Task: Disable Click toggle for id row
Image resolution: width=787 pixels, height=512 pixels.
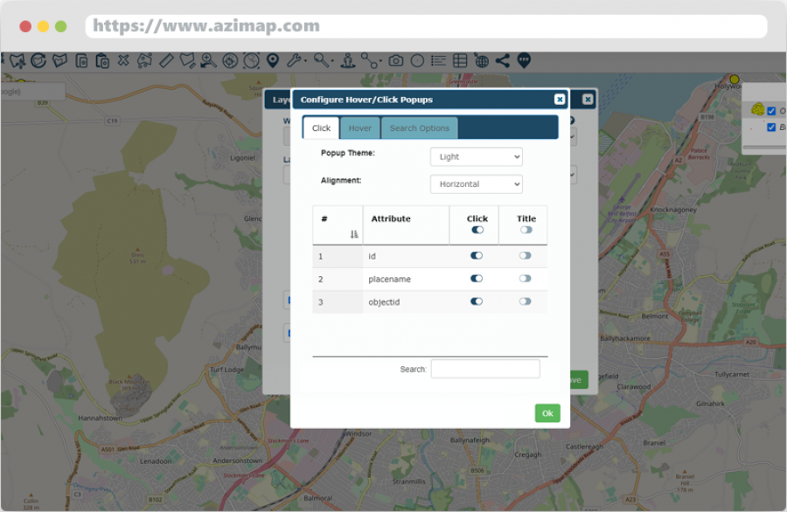Action: tap(477, 256)
